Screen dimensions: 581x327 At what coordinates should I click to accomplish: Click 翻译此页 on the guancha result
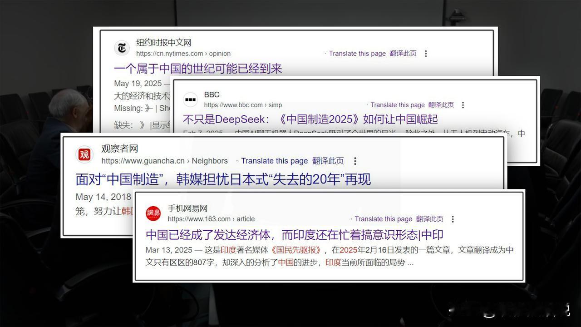pyautogui.click(x=328, y=161)
